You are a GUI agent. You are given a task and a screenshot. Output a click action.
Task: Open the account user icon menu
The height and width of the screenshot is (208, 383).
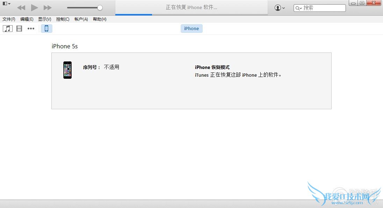pyautogui.click(x=280, y=8)
